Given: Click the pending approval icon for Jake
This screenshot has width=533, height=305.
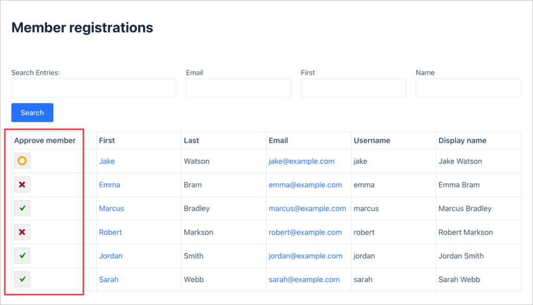Looking at the screenshot, I should 22,161.
